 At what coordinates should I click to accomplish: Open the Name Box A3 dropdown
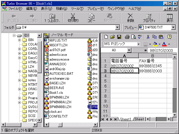tap(129, 50)
